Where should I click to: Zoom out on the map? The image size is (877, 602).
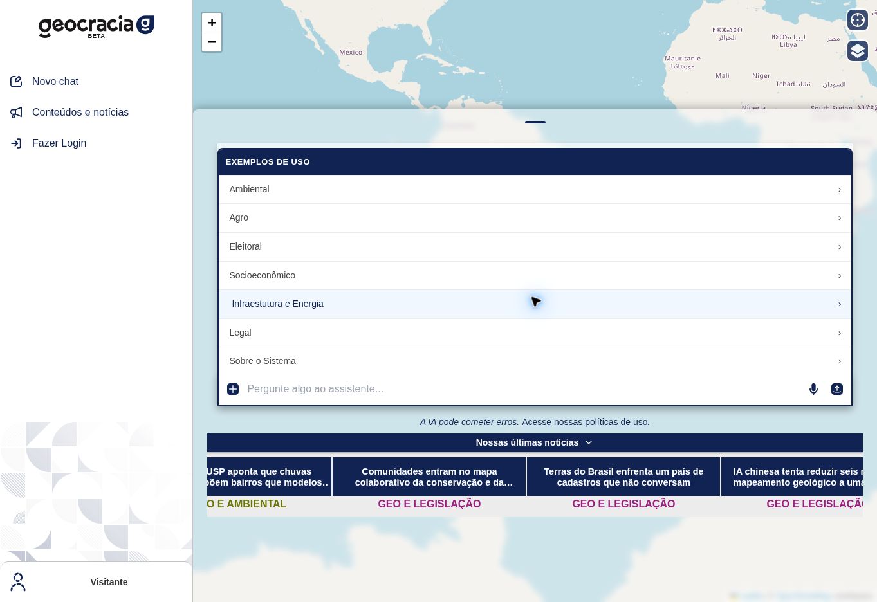(x=212, y=42)
